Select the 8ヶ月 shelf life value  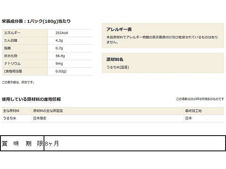tap(52, 143)
